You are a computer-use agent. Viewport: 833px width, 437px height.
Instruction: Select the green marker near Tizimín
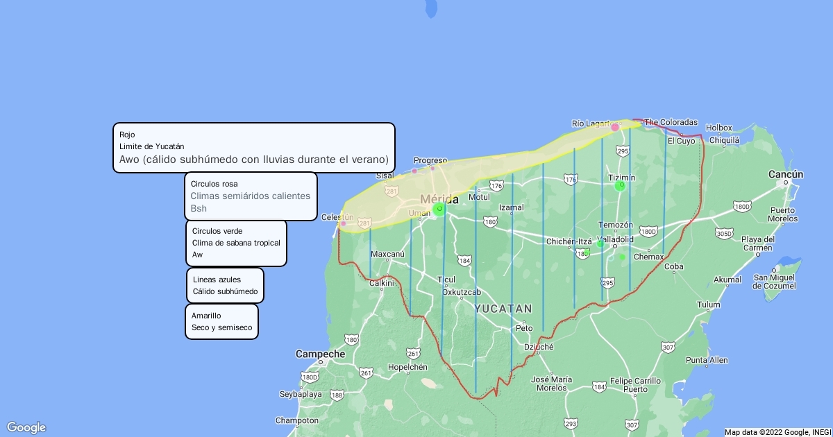[620, 186]
